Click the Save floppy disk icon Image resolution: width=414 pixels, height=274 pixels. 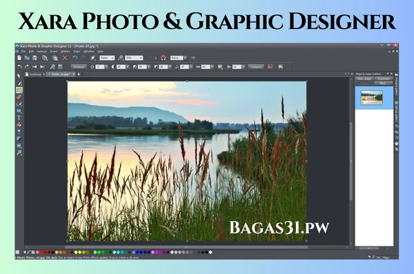pos(34,57)
